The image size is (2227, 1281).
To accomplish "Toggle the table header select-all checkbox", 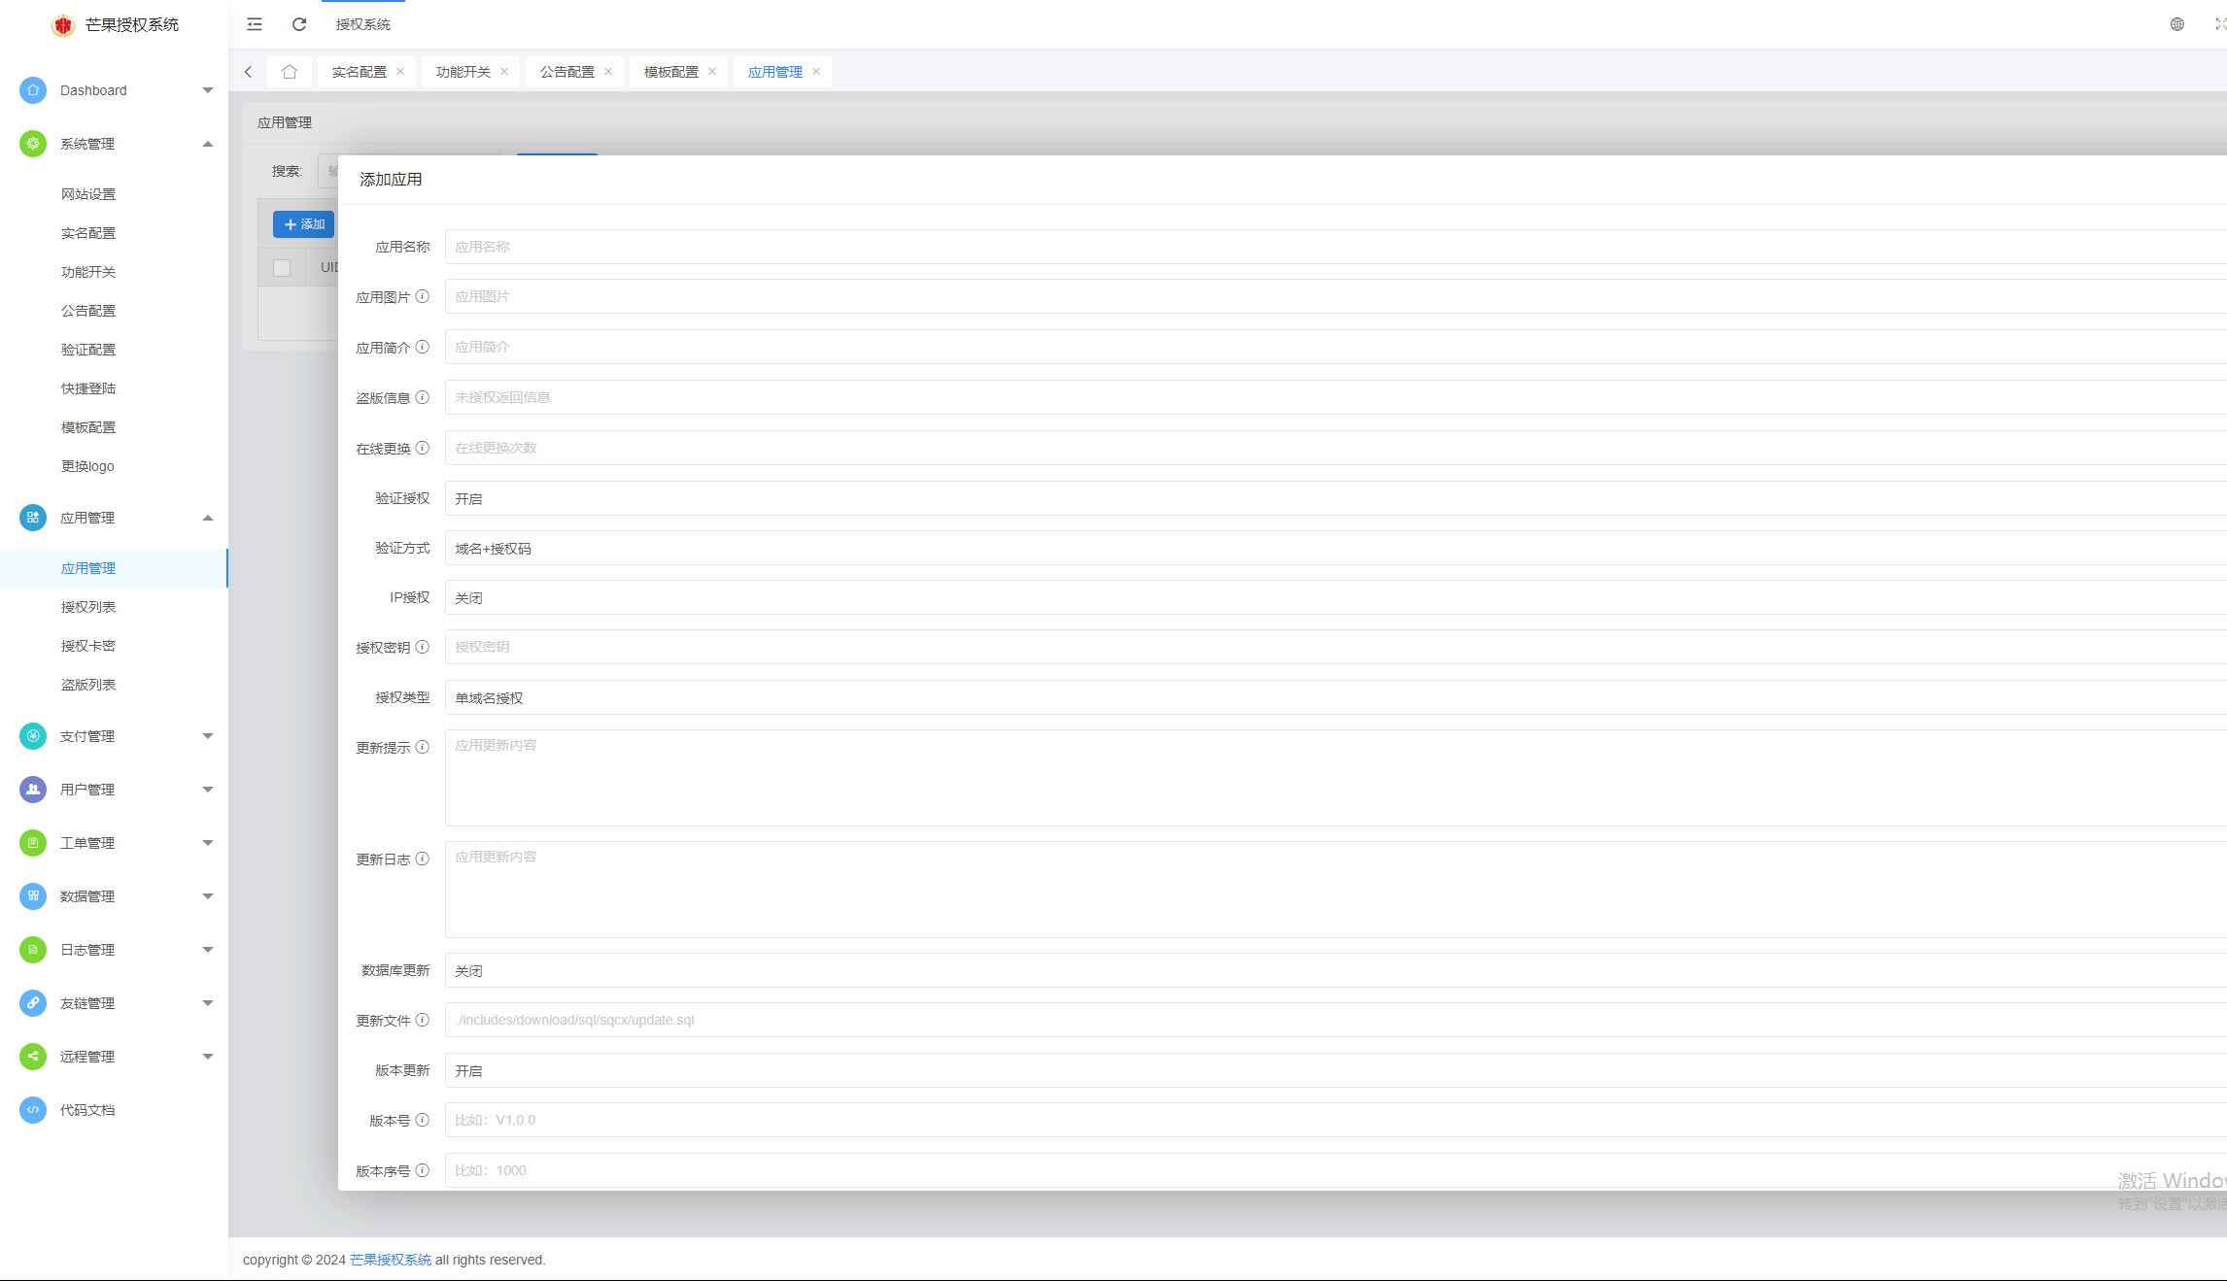I will pyautogui.click(x=282, y=268).
